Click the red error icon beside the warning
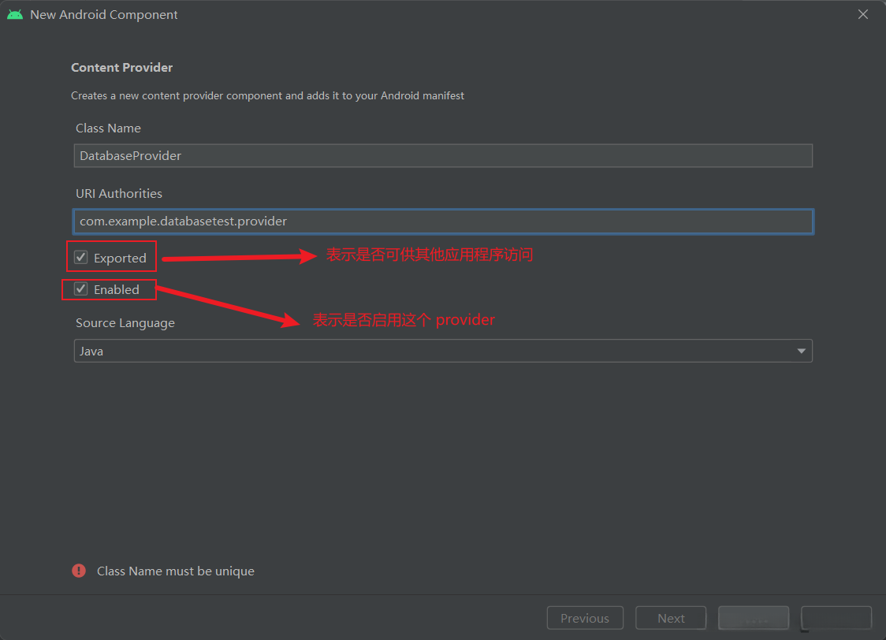886x640 pixels. point(79,571)
